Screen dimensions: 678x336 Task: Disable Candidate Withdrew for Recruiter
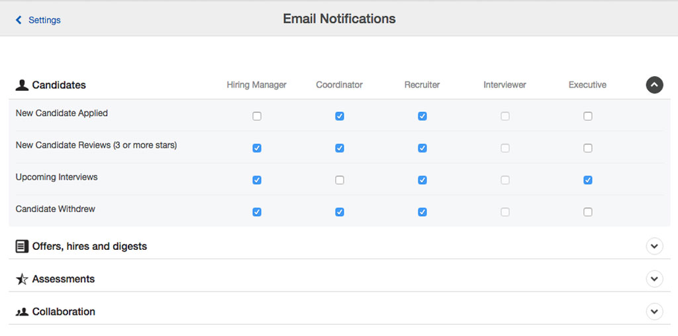(422, 212)
